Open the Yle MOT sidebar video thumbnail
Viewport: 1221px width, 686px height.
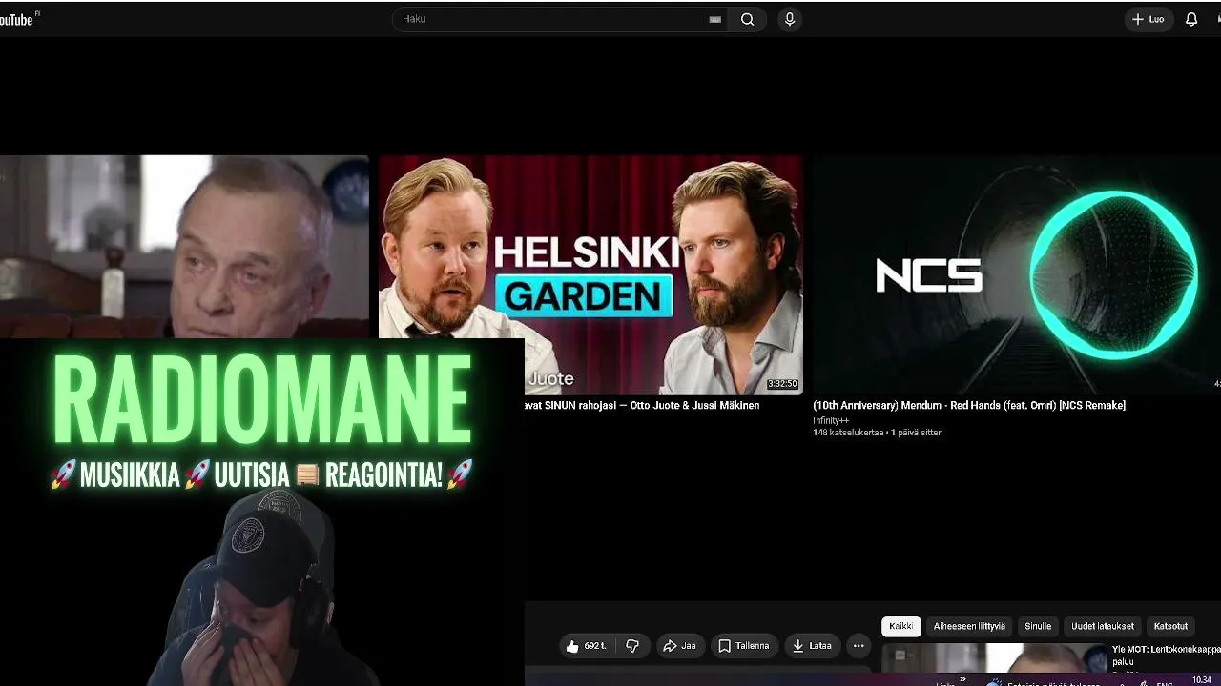click(x=994, y=658)
